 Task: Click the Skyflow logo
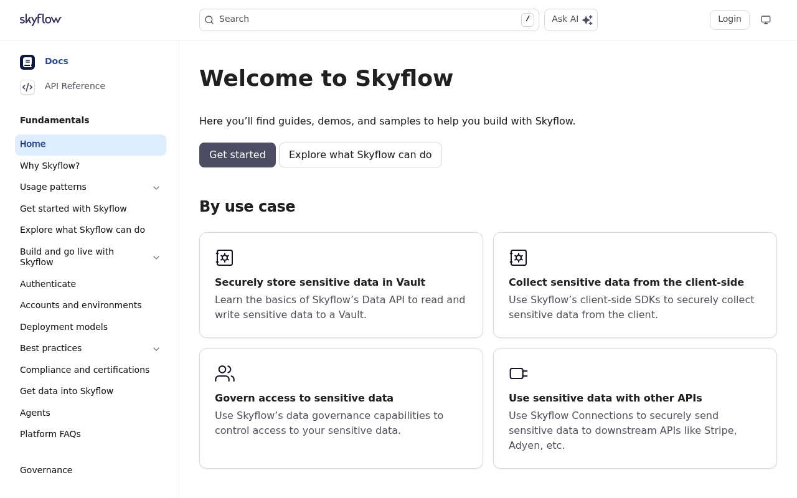[40, 19]
